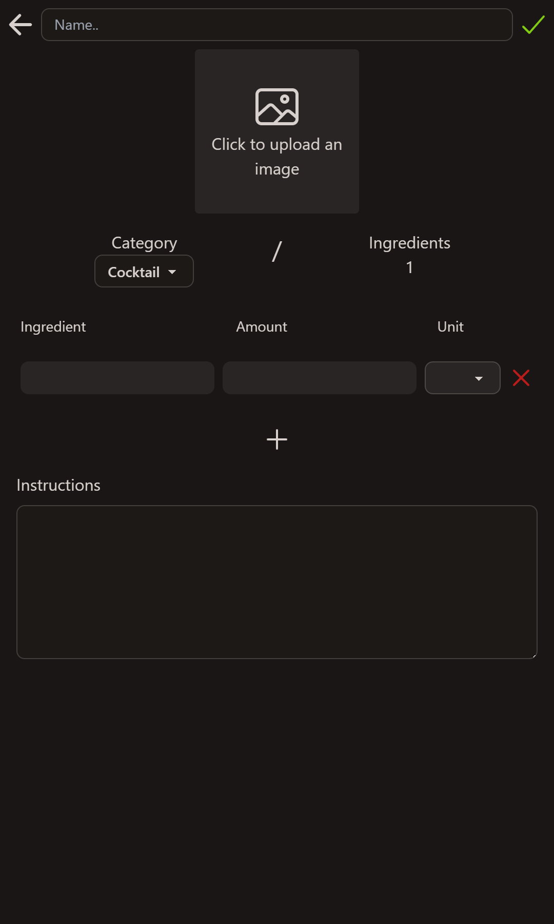Click the Ingredients count heading

tap(409, 243)
